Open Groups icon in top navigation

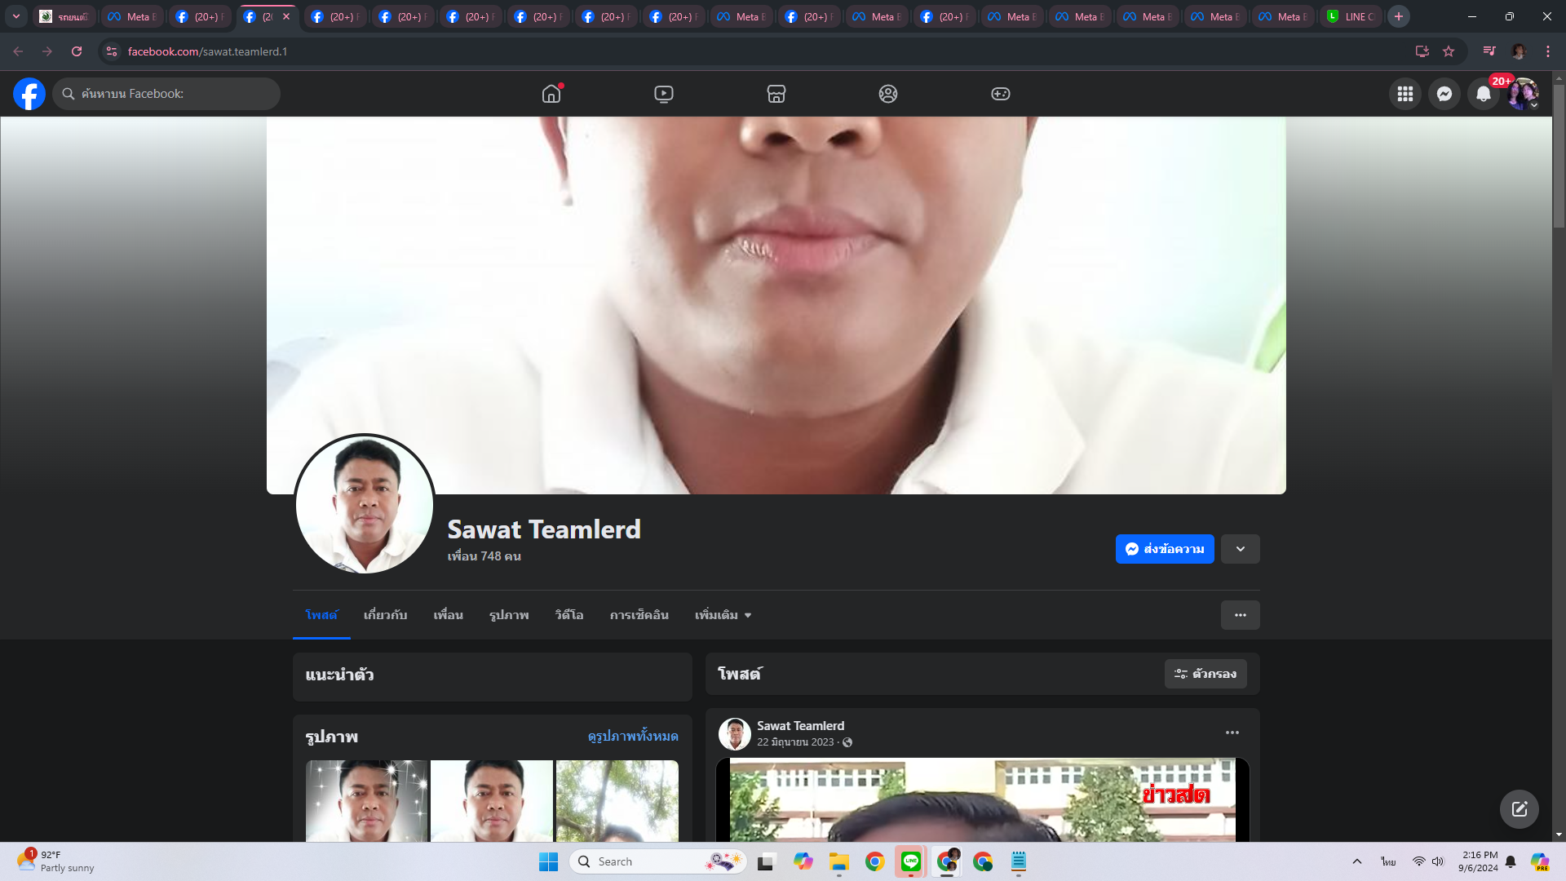coord(888,94)
